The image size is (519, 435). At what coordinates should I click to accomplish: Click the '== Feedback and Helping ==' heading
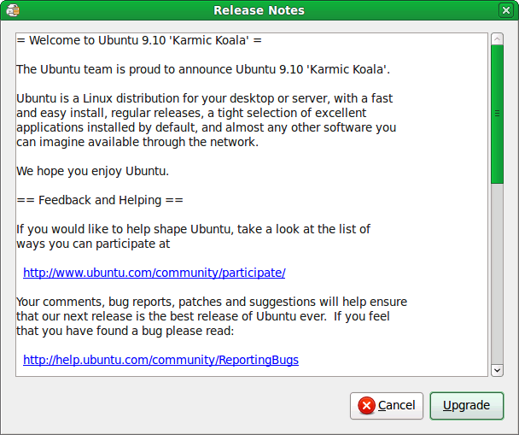coord(100,200)
